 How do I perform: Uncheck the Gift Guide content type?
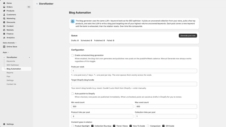(164, 126)
